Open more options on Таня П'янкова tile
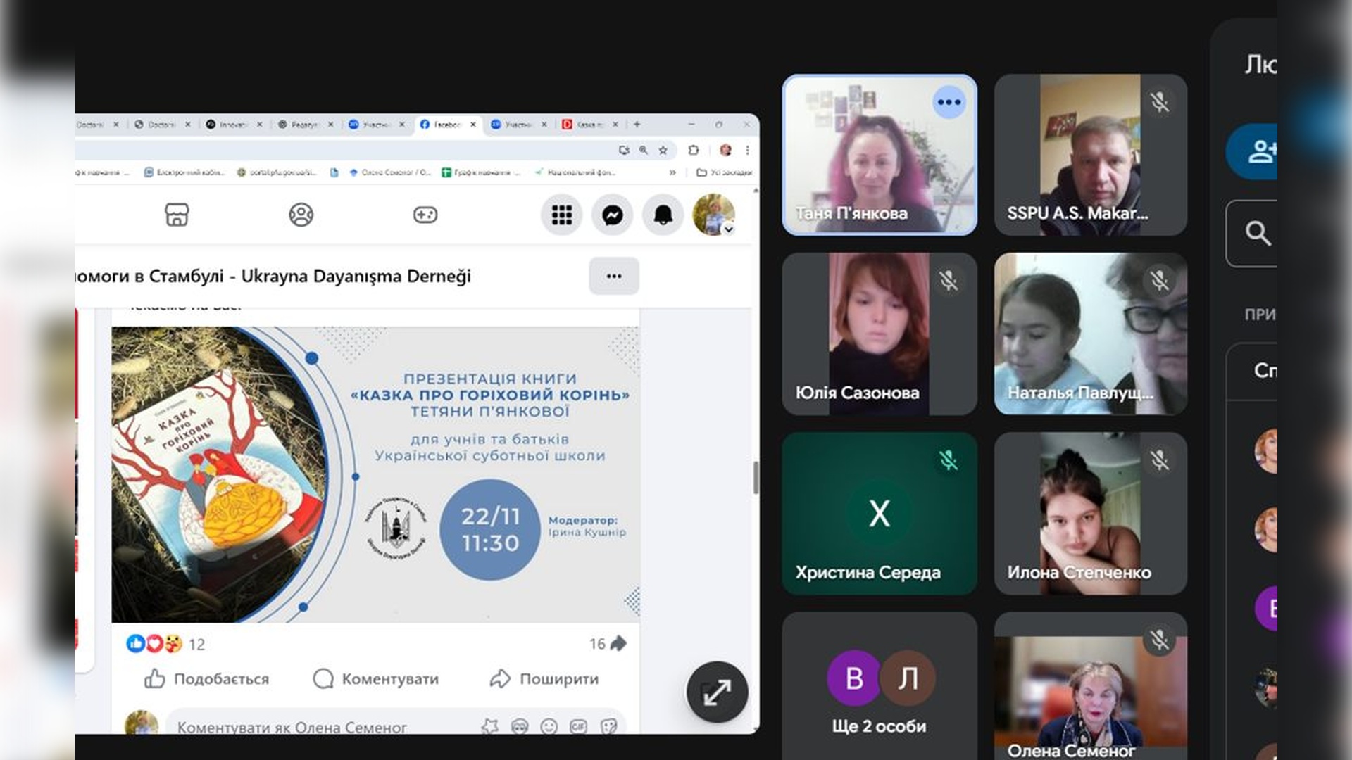This screenshot has height=760, width=1352. [x=949, y=103]
